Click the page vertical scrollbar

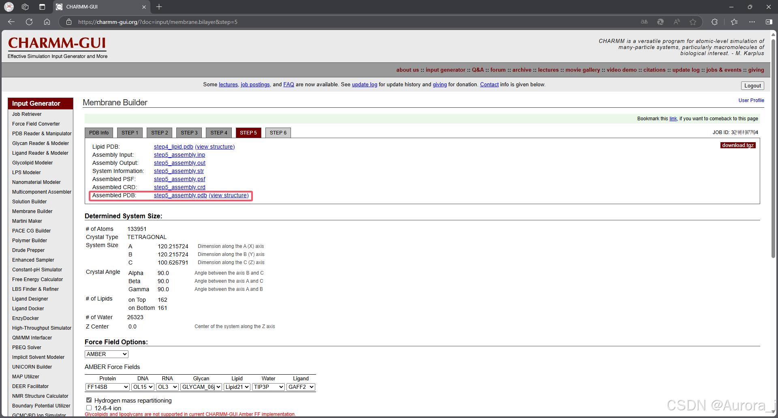[x=773, y=148]
